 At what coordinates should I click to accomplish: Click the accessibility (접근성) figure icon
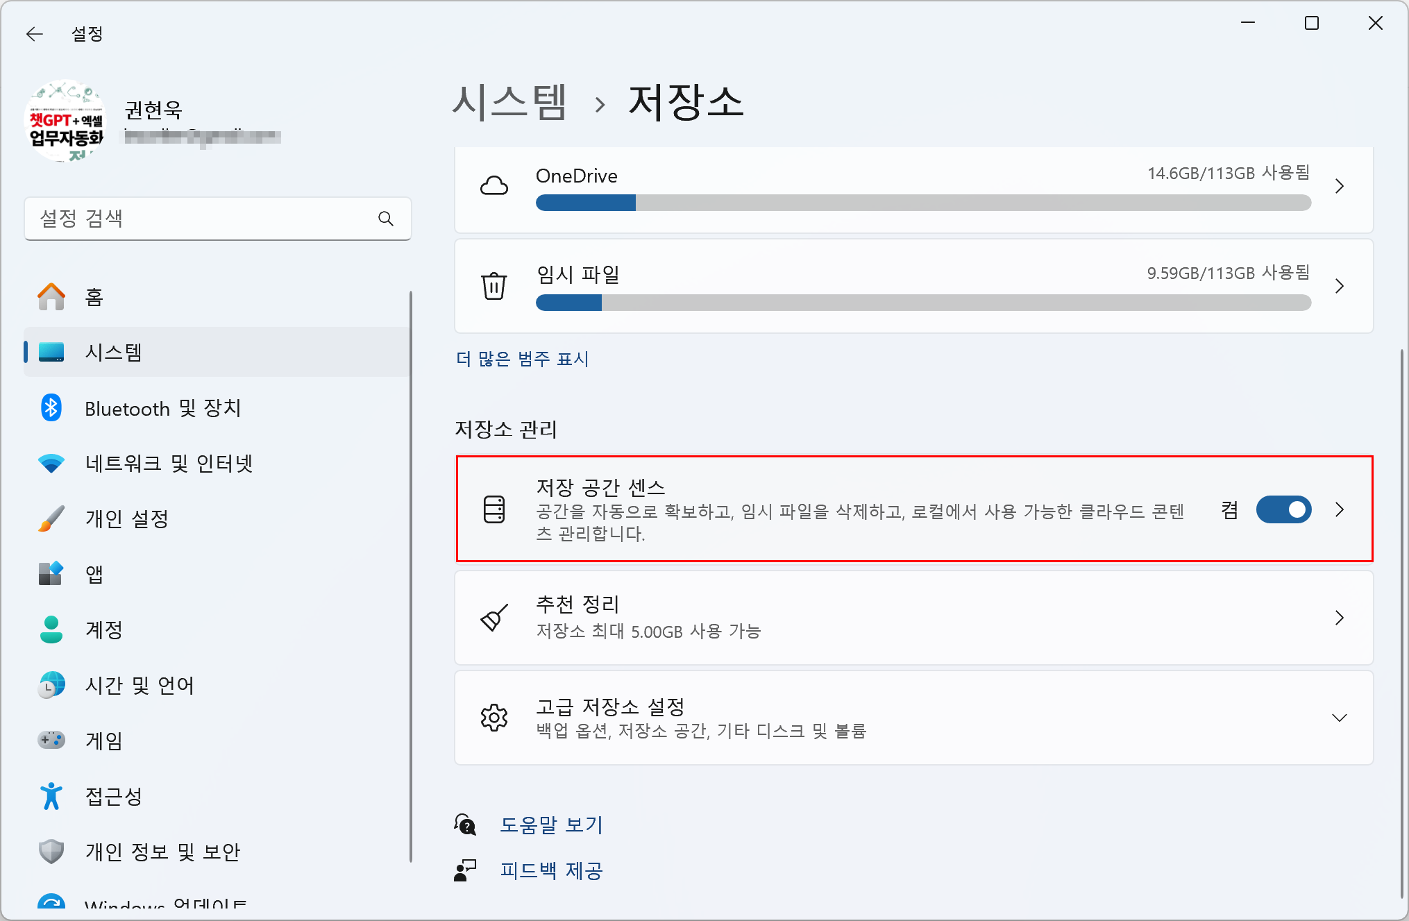pos(51,796)
